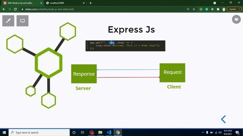The height and width of the screenshot is (136, 243).
Task: Click the Chrome Update button
Action: (234, 9)
